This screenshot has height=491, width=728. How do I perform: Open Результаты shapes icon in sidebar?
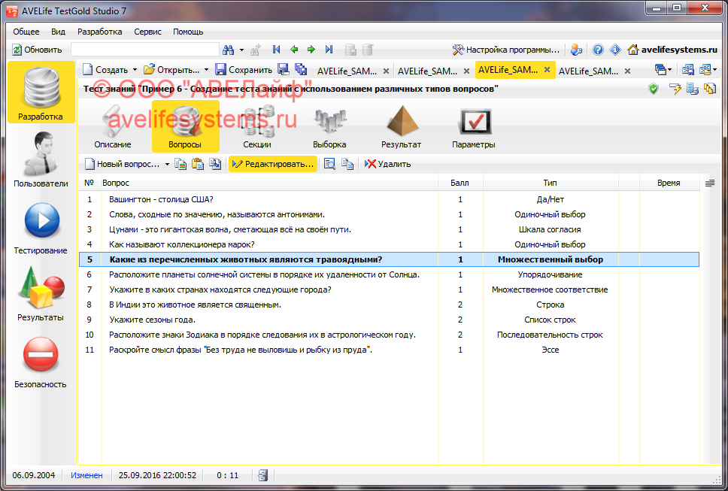(x=41, y=292)
